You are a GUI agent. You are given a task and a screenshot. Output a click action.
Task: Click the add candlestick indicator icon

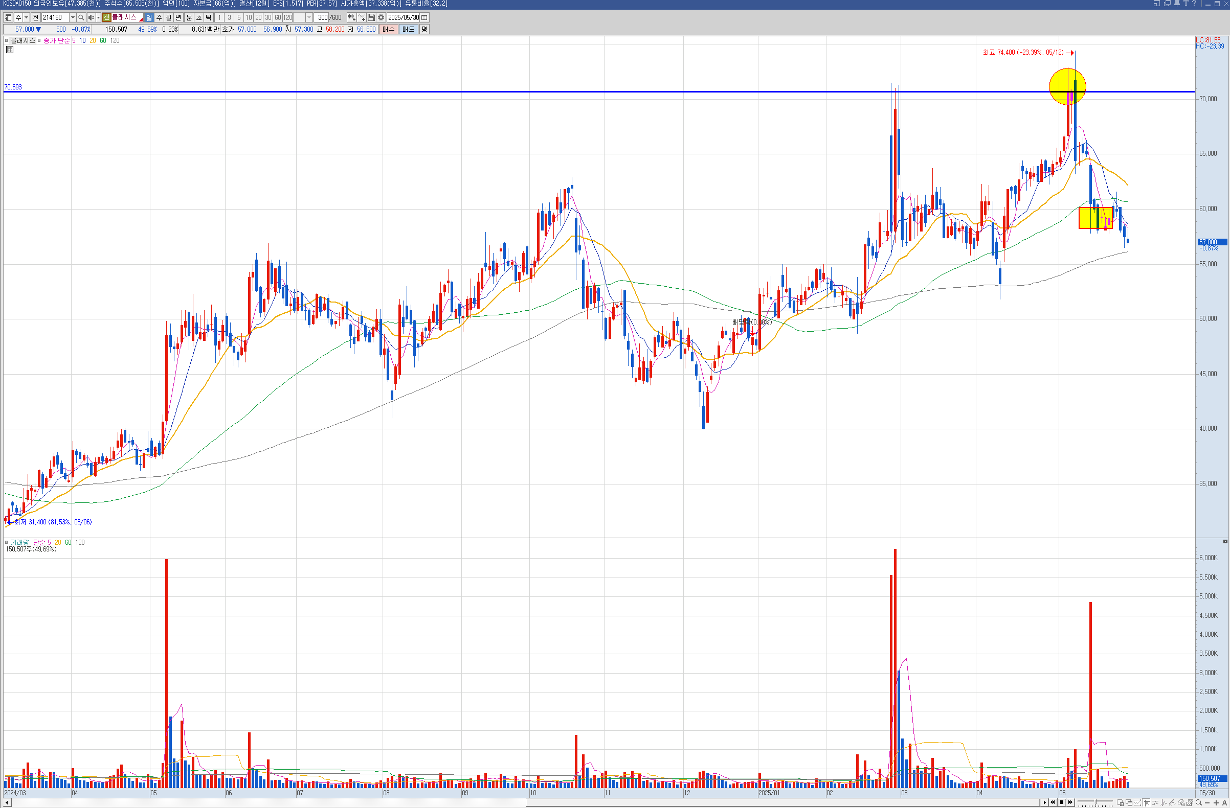pos(351,17)
